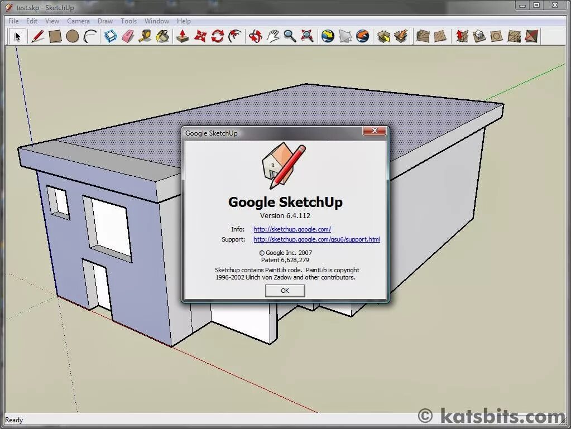This screenshot has height=429, width=571.
Task: Activate the Offset tool
Action: click(235, 36)
